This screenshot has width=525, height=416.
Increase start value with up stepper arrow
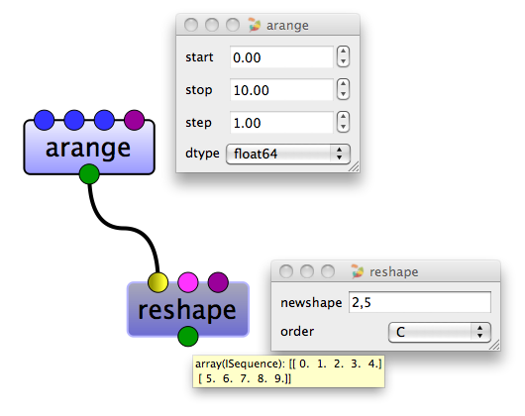[343, 52]
